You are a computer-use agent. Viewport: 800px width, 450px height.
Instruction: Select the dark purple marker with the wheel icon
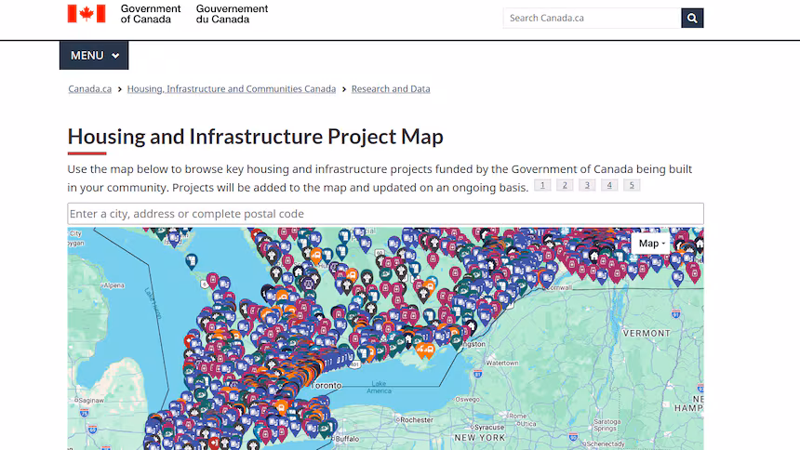[x=308, y=284]
